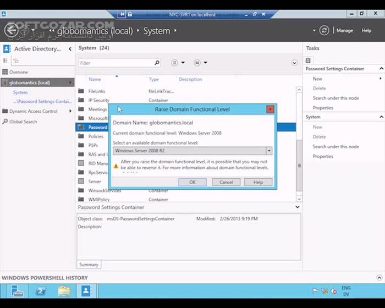The width and height of the screenshot is (385, 308).
Task: Sort by Type column header
Action: click(153, 79)
